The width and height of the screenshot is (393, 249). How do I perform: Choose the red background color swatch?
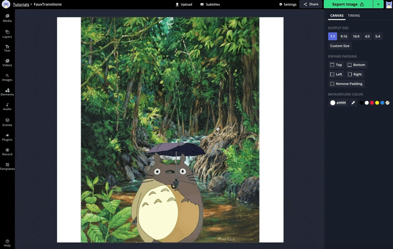[x=372, y=103]
